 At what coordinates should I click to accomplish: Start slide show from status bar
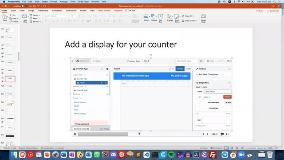click(242, 148)
